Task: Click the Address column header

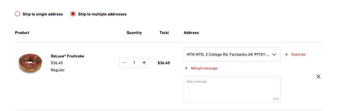Action: pos(191,32)
